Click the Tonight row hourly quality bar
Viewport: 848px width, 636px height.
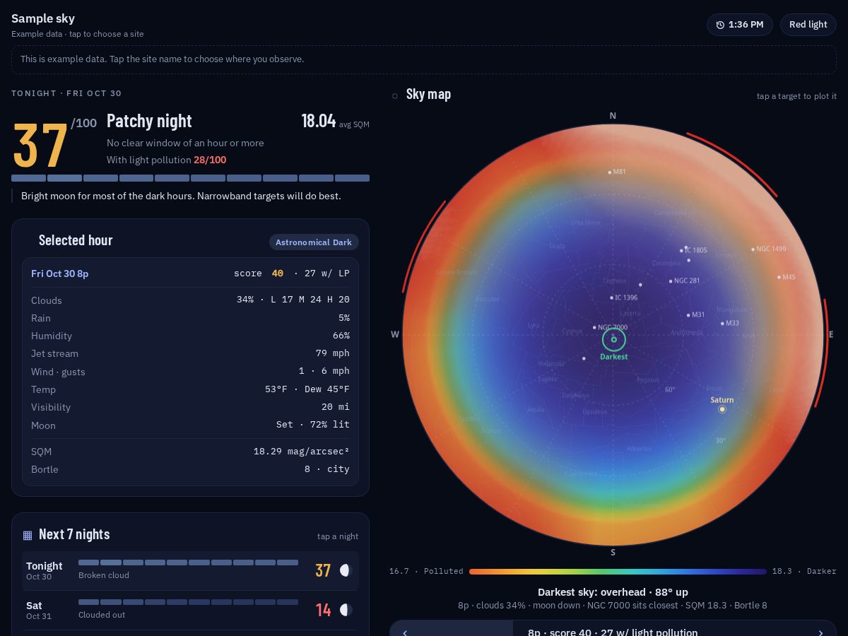coord(188,563)
